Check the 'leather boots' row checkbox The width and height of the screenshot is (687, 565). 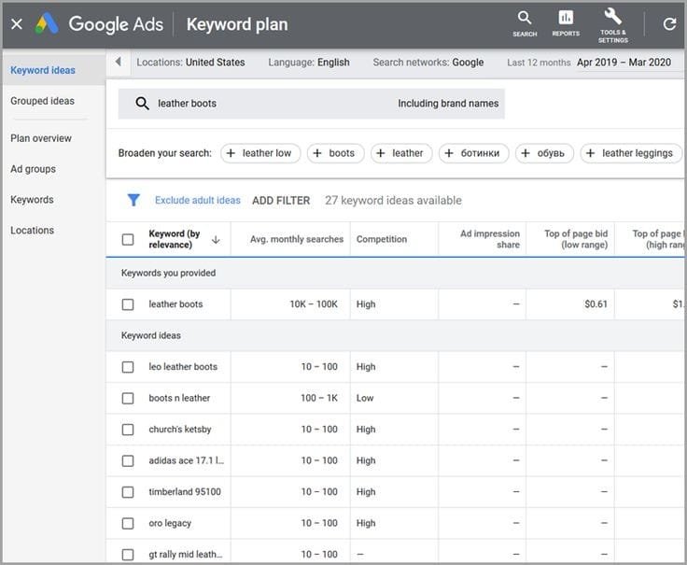(x=128, y=304)
